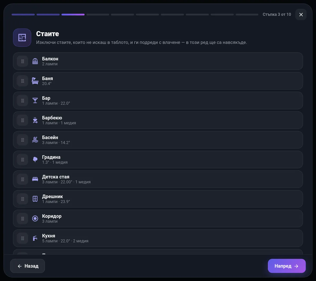This screenshot has height=281, width=316.
Task: Click the Бар room name
Action: (x=46, y=98)
